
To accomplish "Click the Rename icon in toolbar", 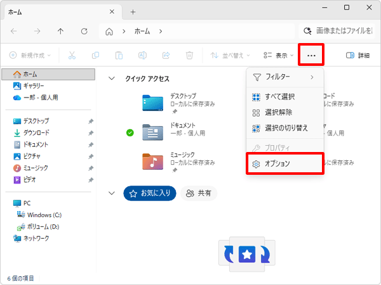I will coord(142,56).
